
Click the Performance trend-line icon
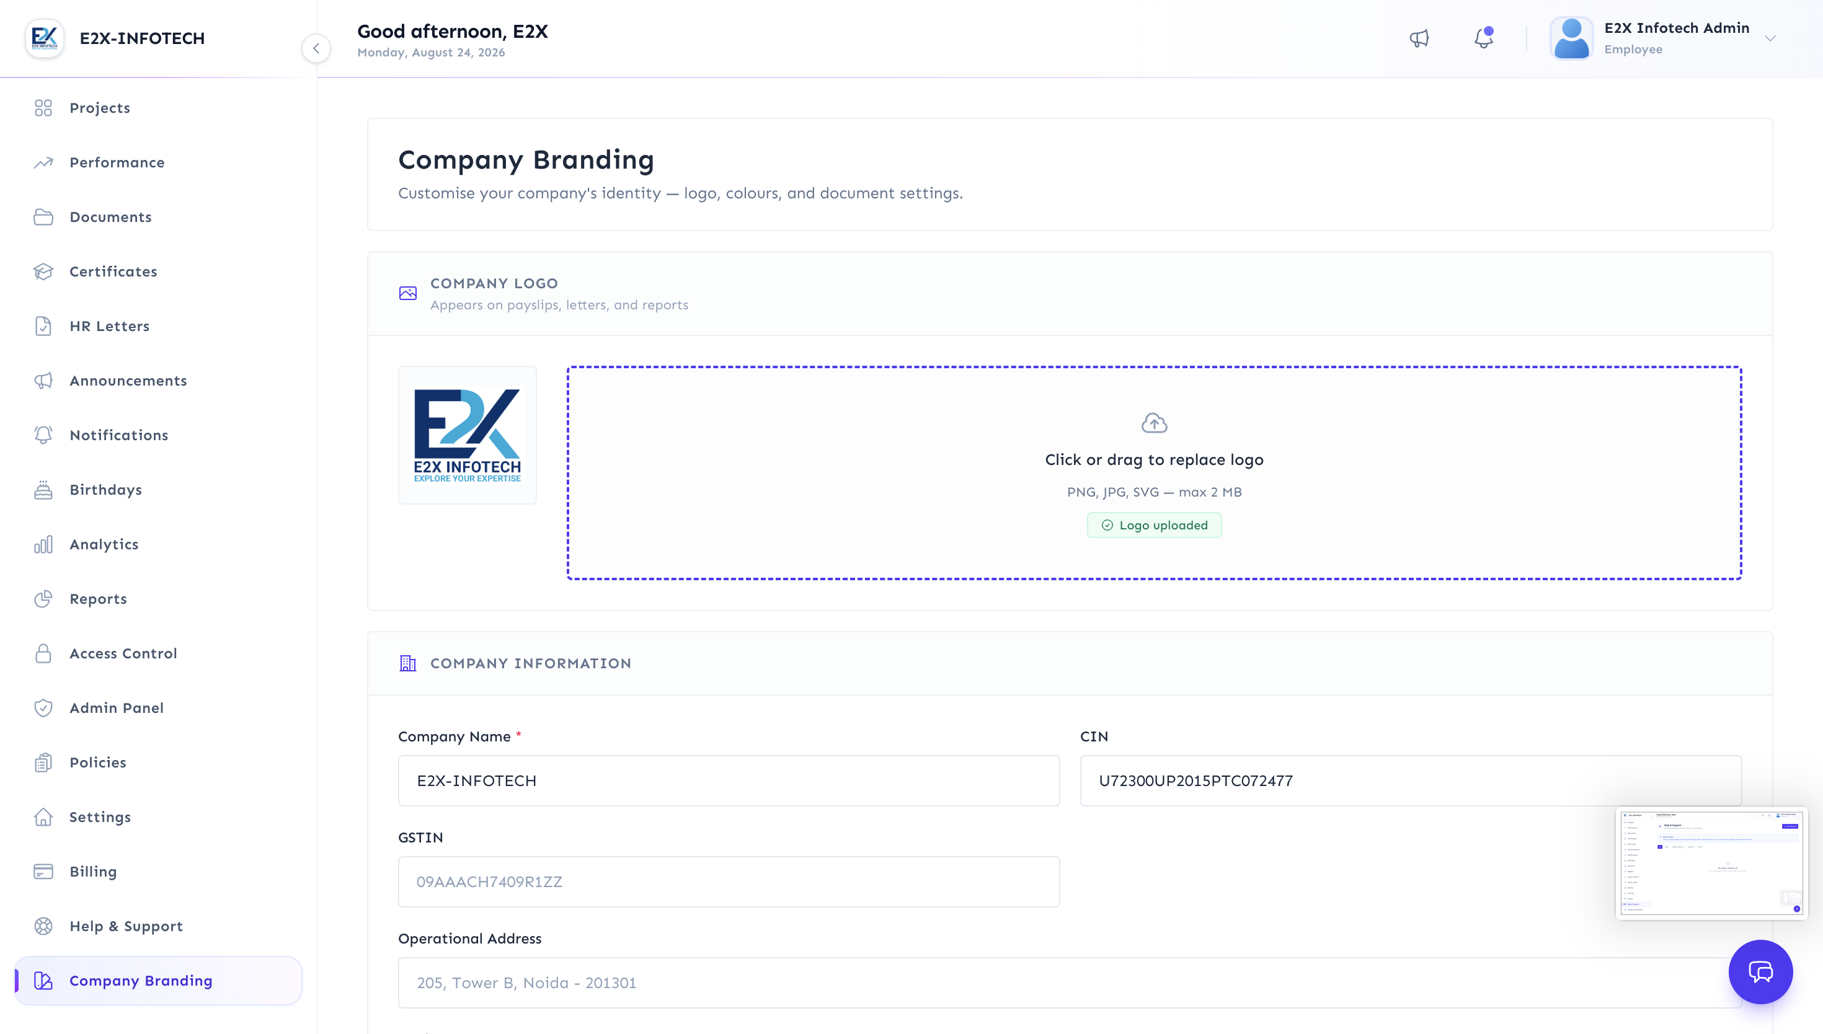coord(43,162)
